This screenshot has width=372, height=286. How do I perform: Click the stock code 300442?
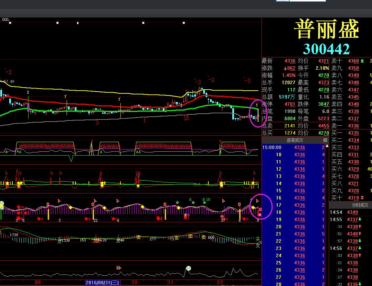point(326,49)
